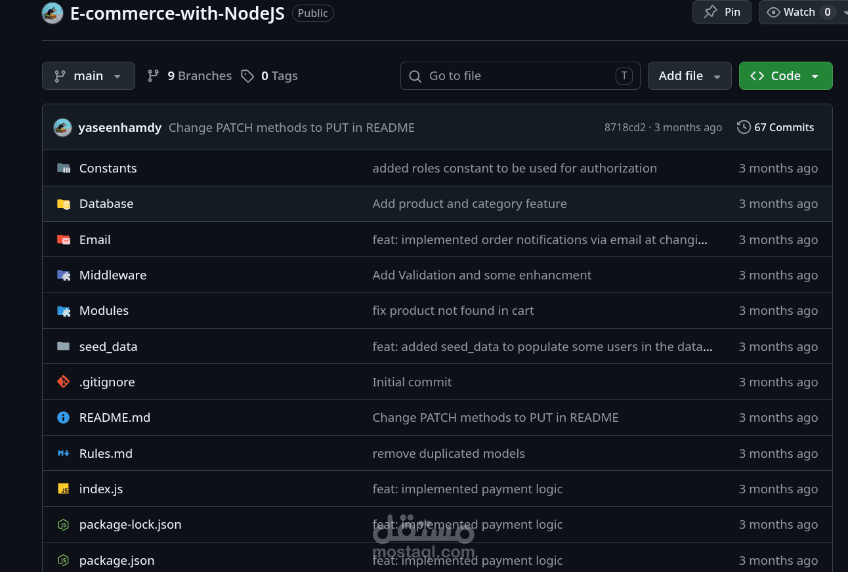The height and width of the screenshot is (572, 848).
Task: Open latest commit message about PATCH to PUT
Action: pyautogui.click(x=291, y=127)
